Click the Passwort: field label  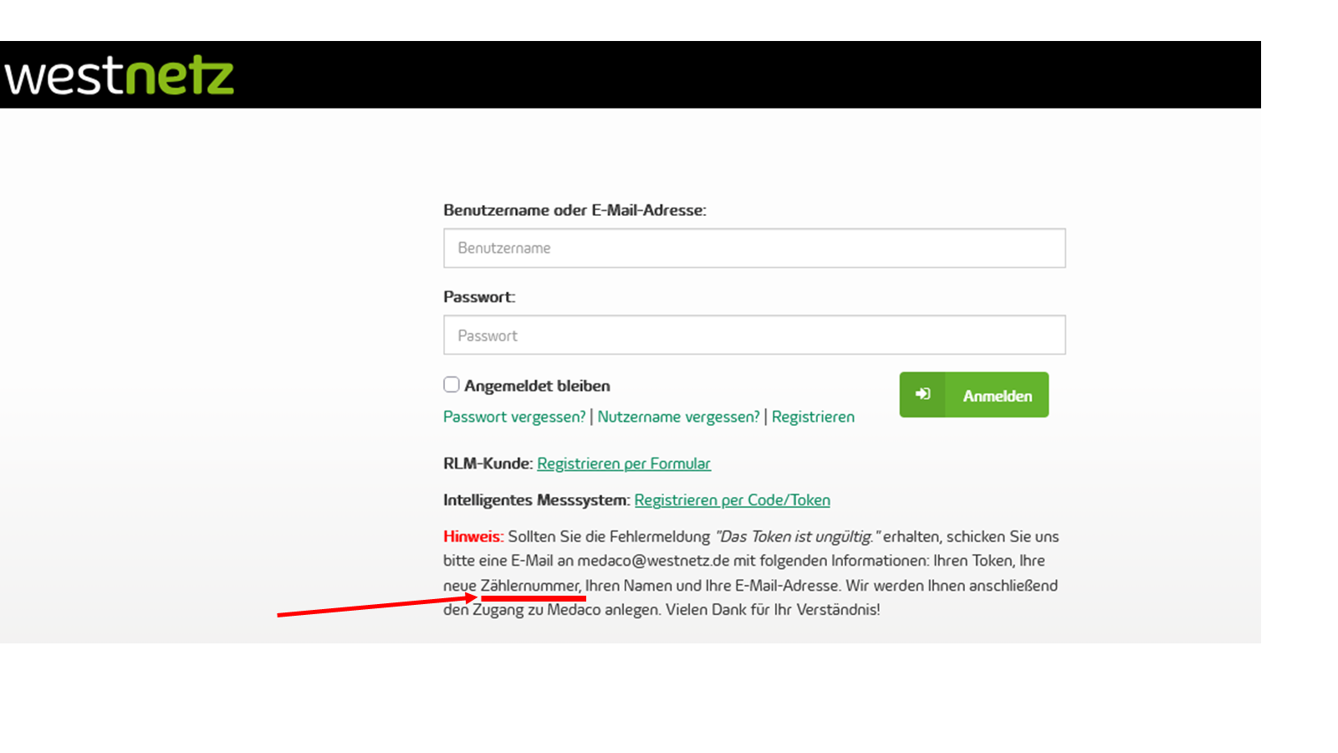point(479,297)
